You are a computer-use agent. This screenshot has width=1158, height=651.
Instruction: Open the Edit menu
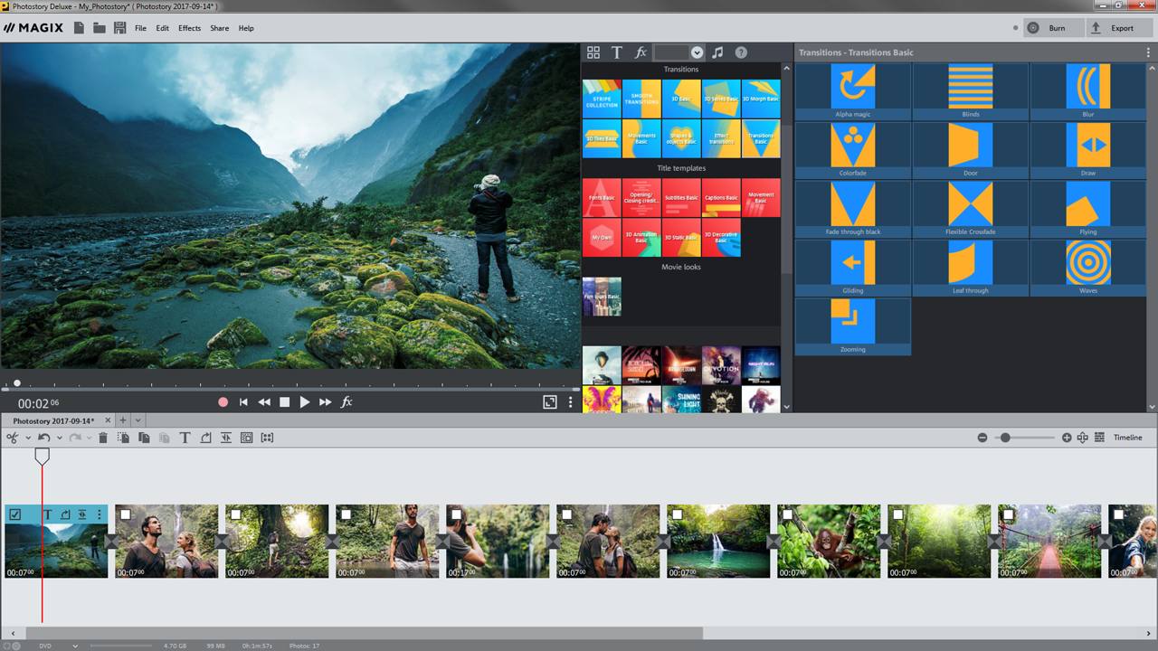tap(163, 28)
